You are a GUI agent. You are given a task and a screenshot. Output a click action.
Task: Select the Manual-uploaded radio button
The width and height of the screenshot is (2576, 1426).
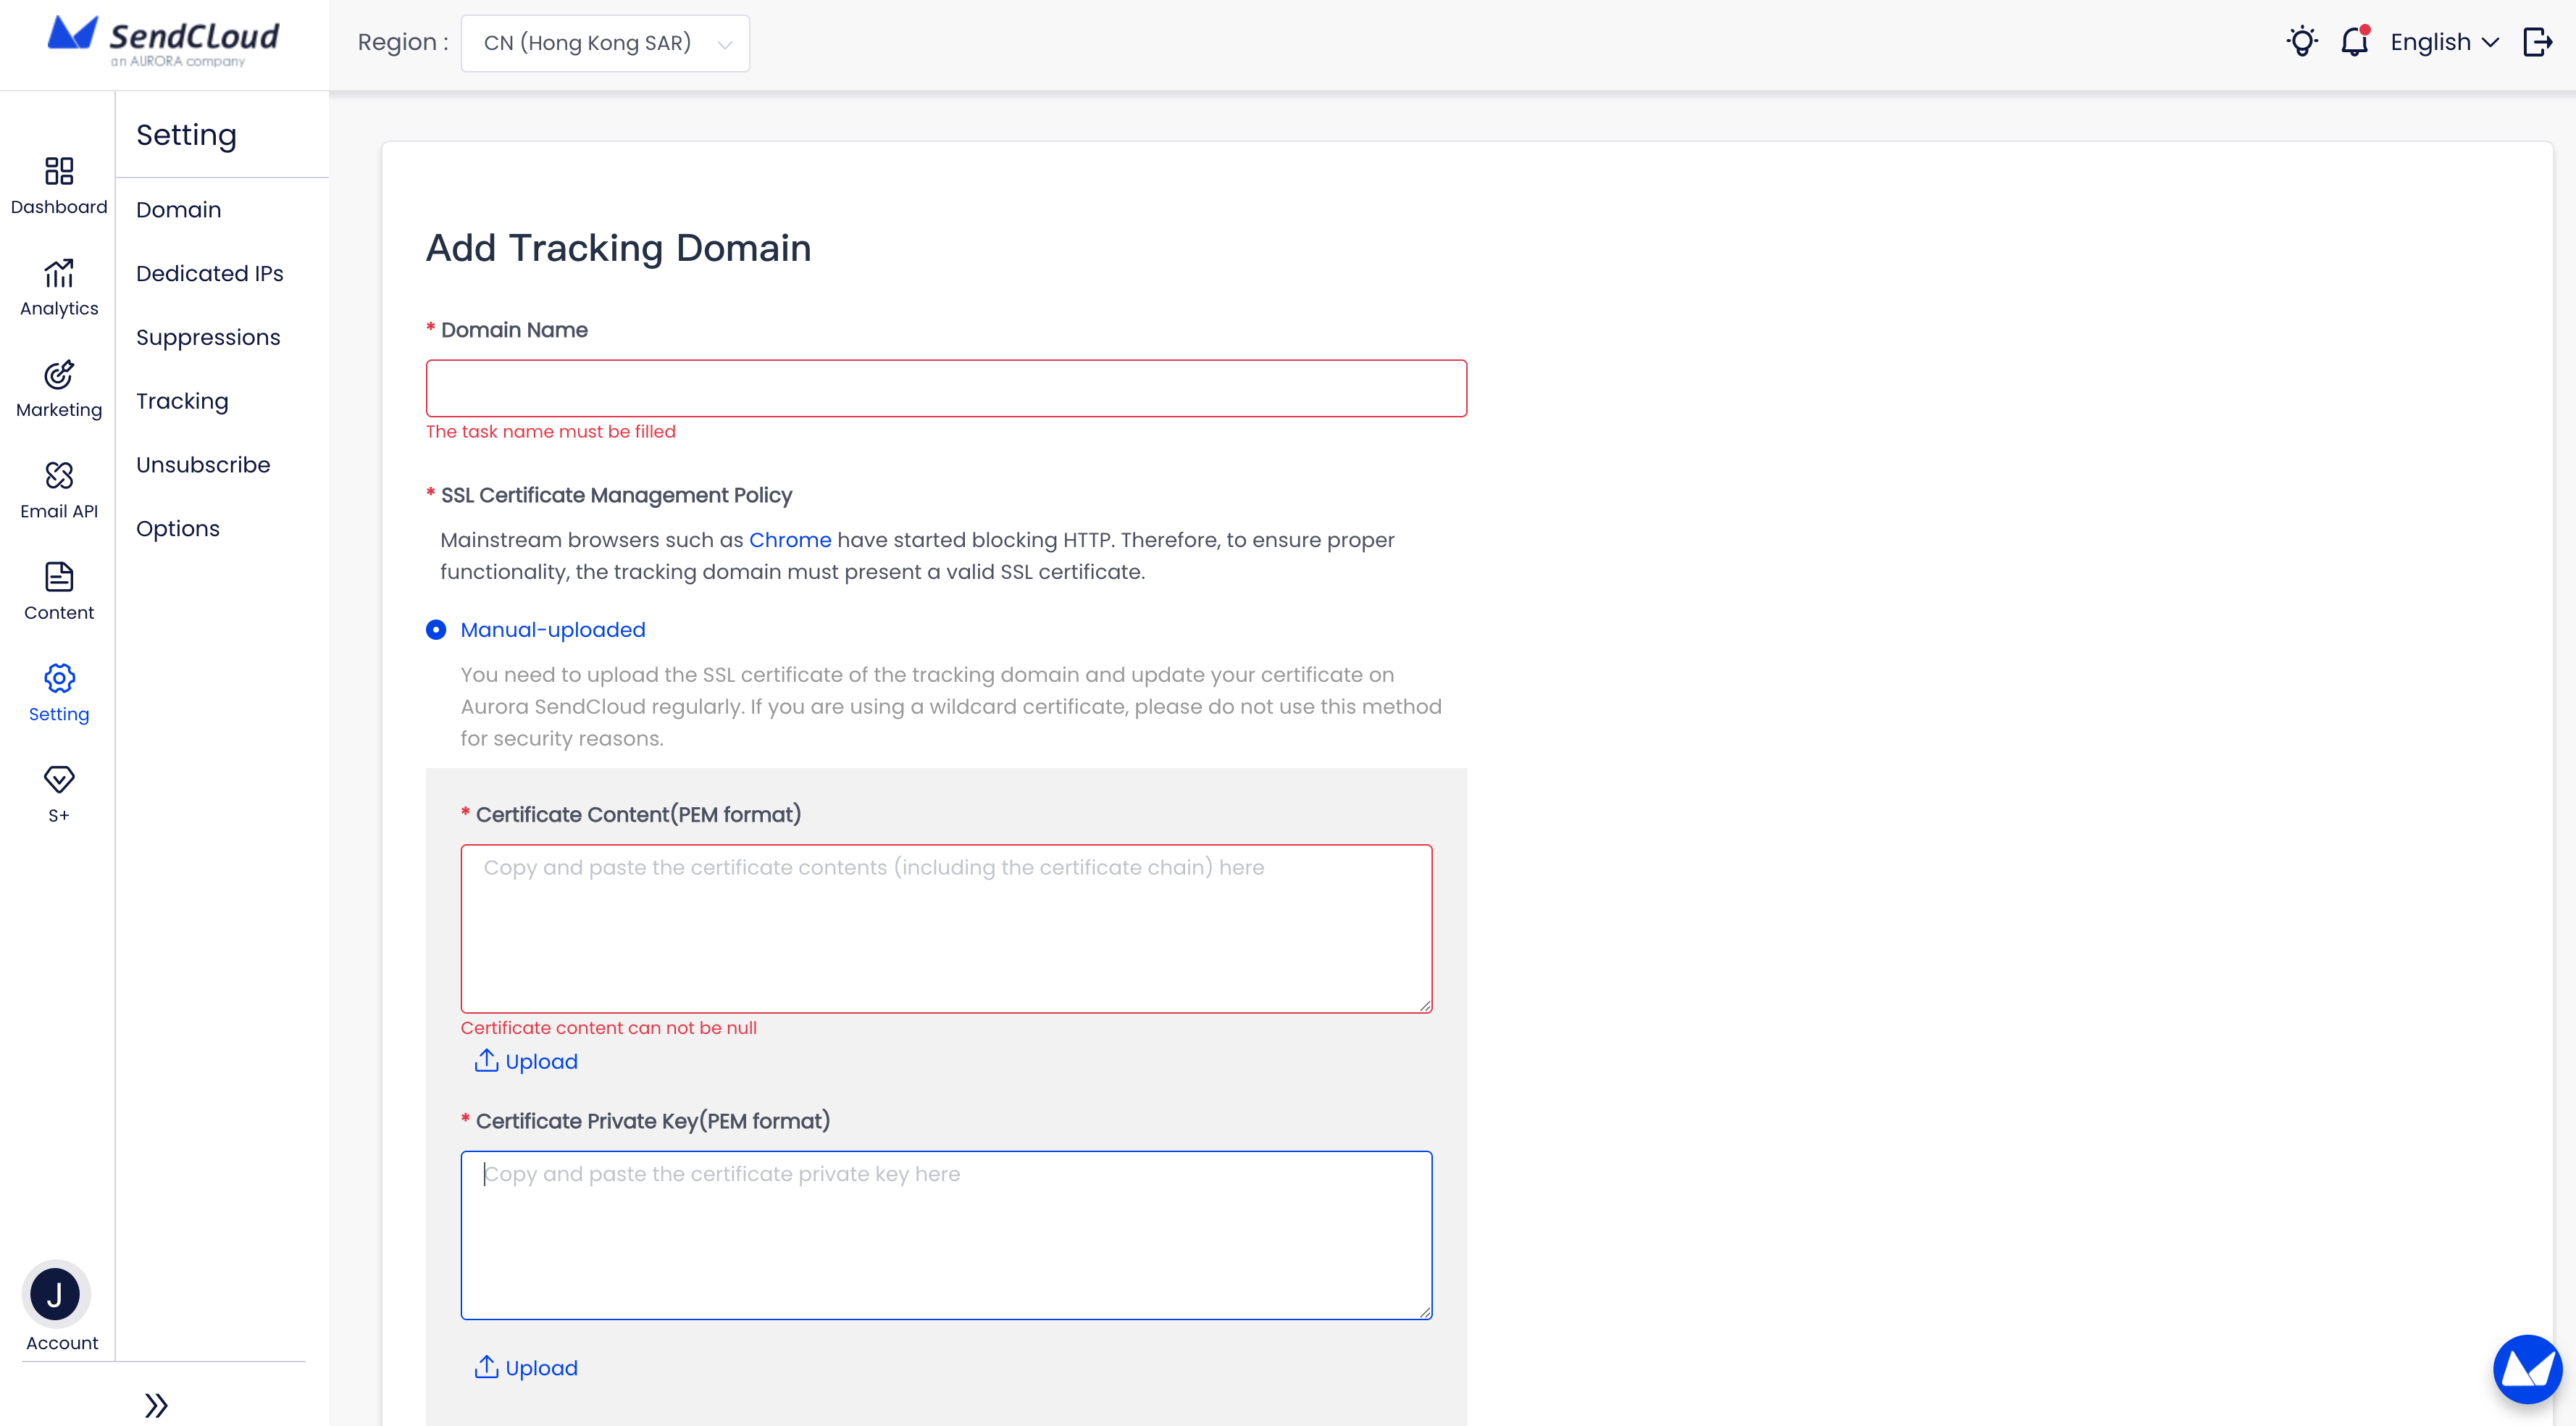(436, 630)
